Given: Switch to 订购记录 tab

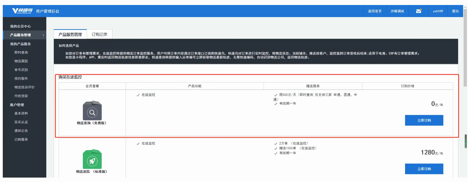Looking at the screenshot, I should point(99,34).
